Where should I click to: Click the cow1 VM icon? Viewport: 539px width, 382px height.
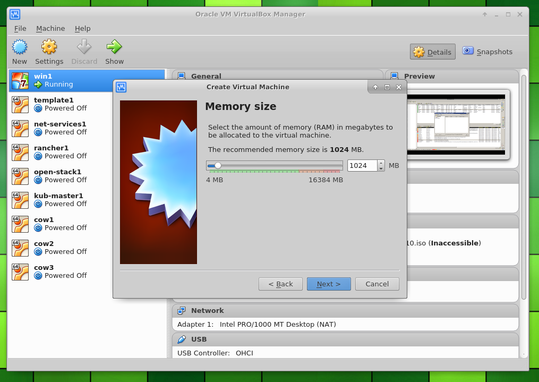point(20,224)
